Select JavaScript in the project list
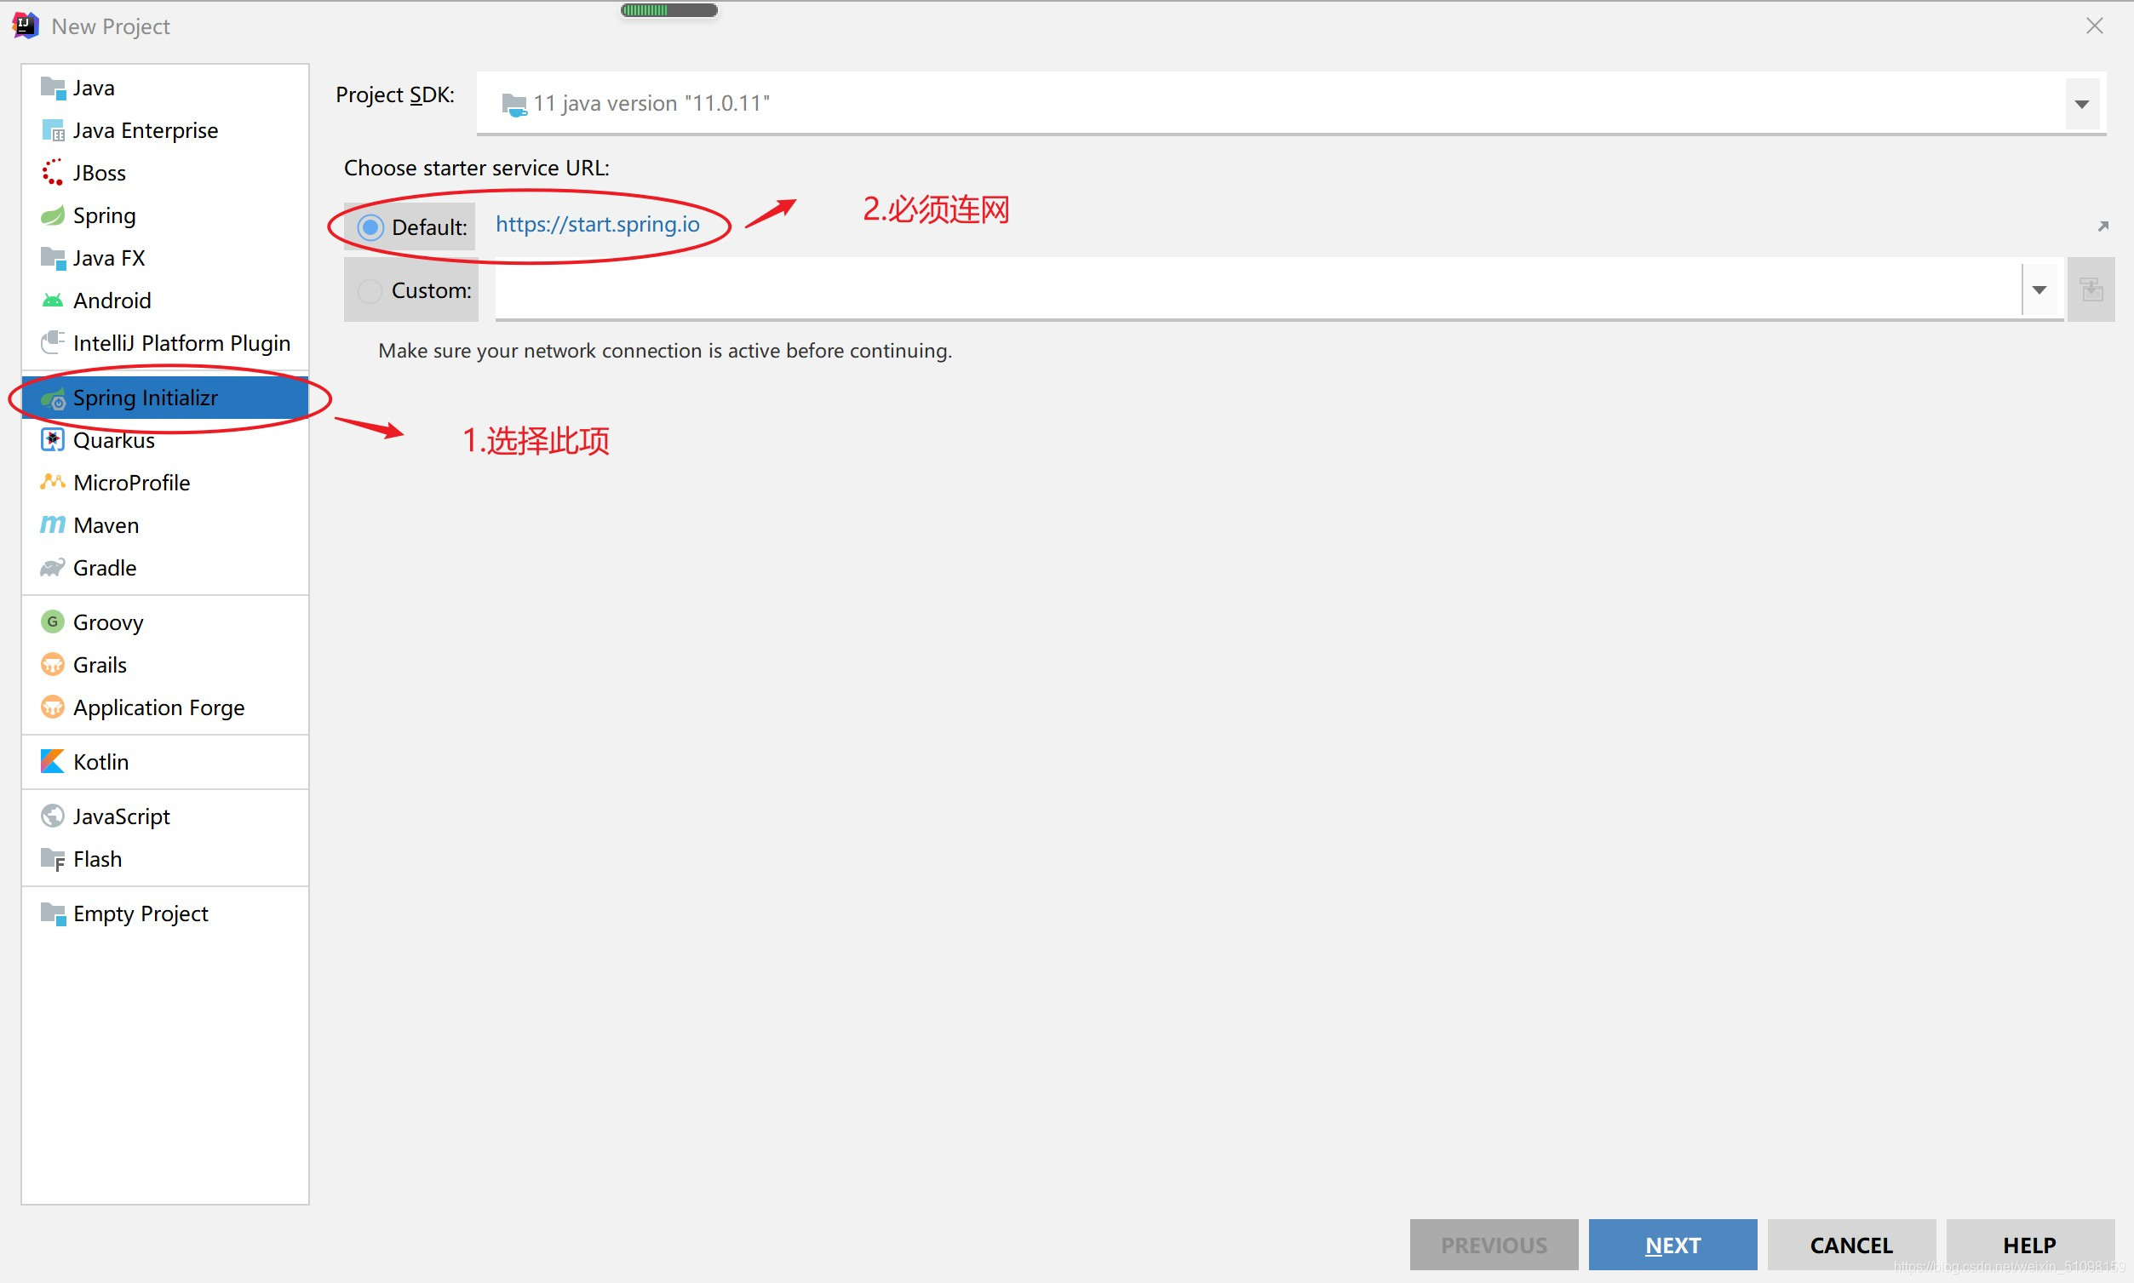Viewport: 2134px width, 1283px height. 165,816
